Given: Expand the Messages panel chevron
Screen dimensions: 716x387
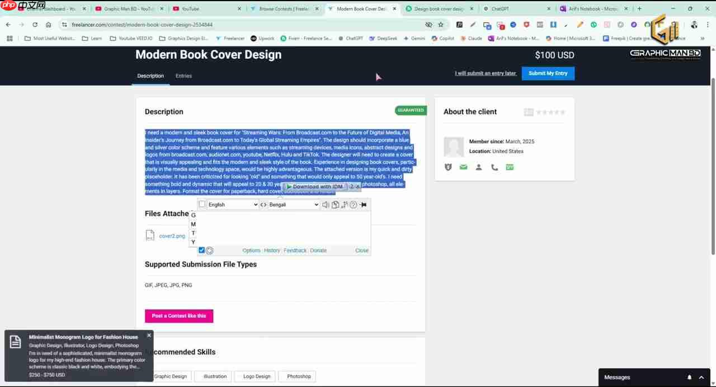Looking at the screenshot, I should pyautogui.click(x=701, y=377).
